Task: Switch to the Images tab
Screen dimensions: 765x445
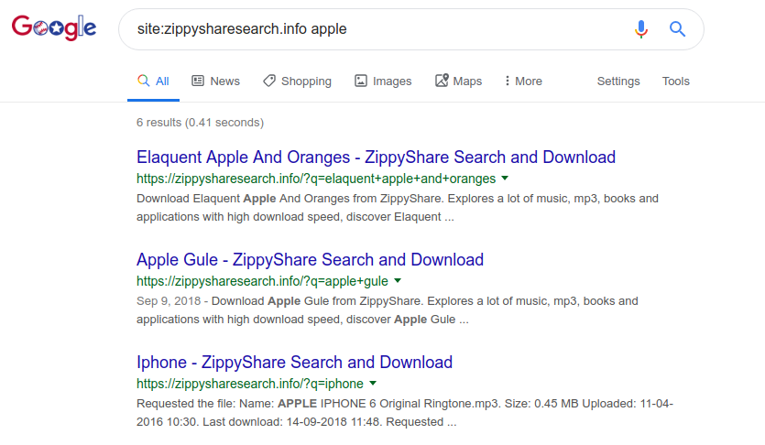Action: tap(383, 81)
